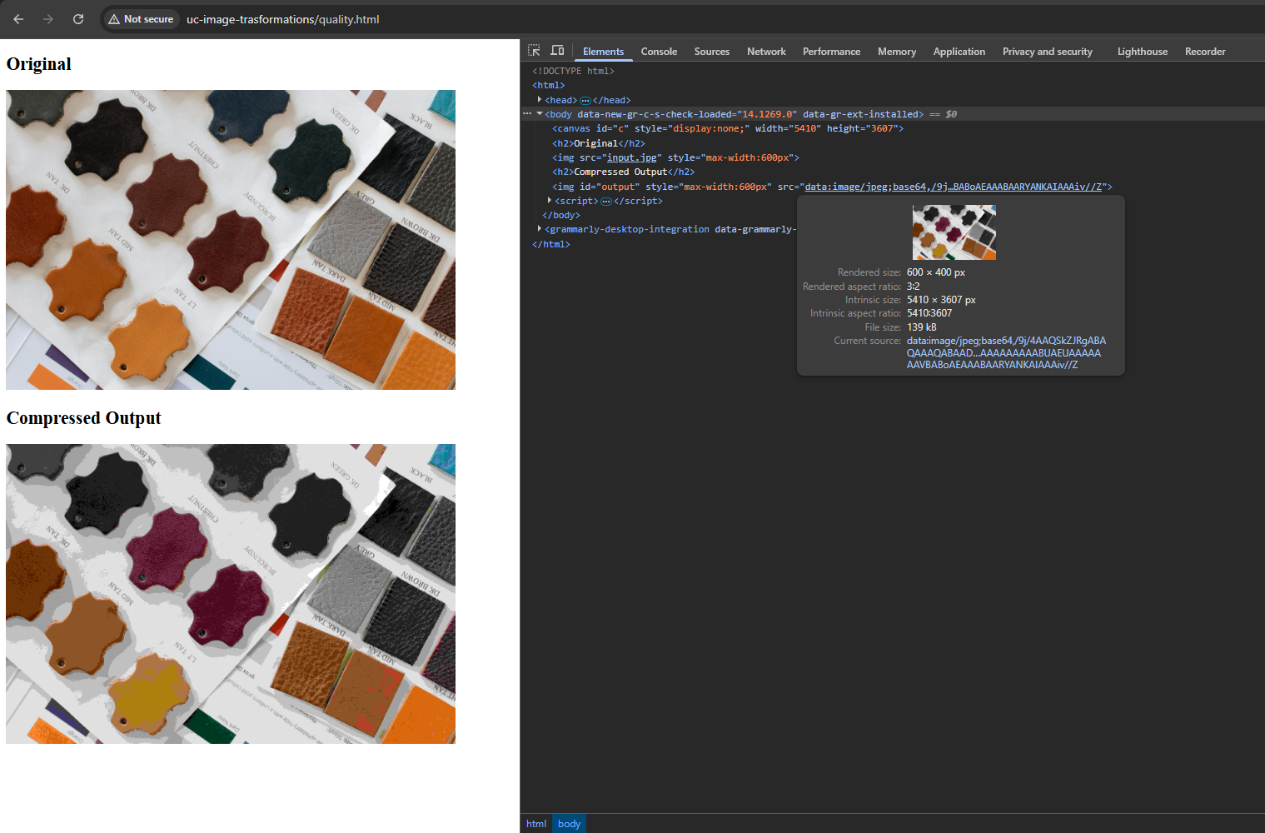Toggle the device toolbar emulation
Screen dimensions: 1265x833
point(557,50)
